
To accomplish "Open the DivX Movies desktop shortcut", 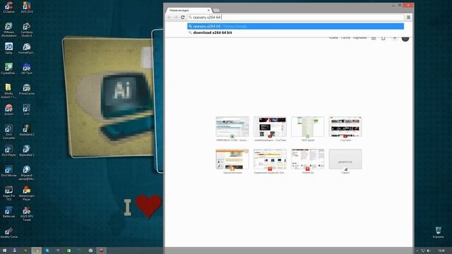I will [8, 171].
